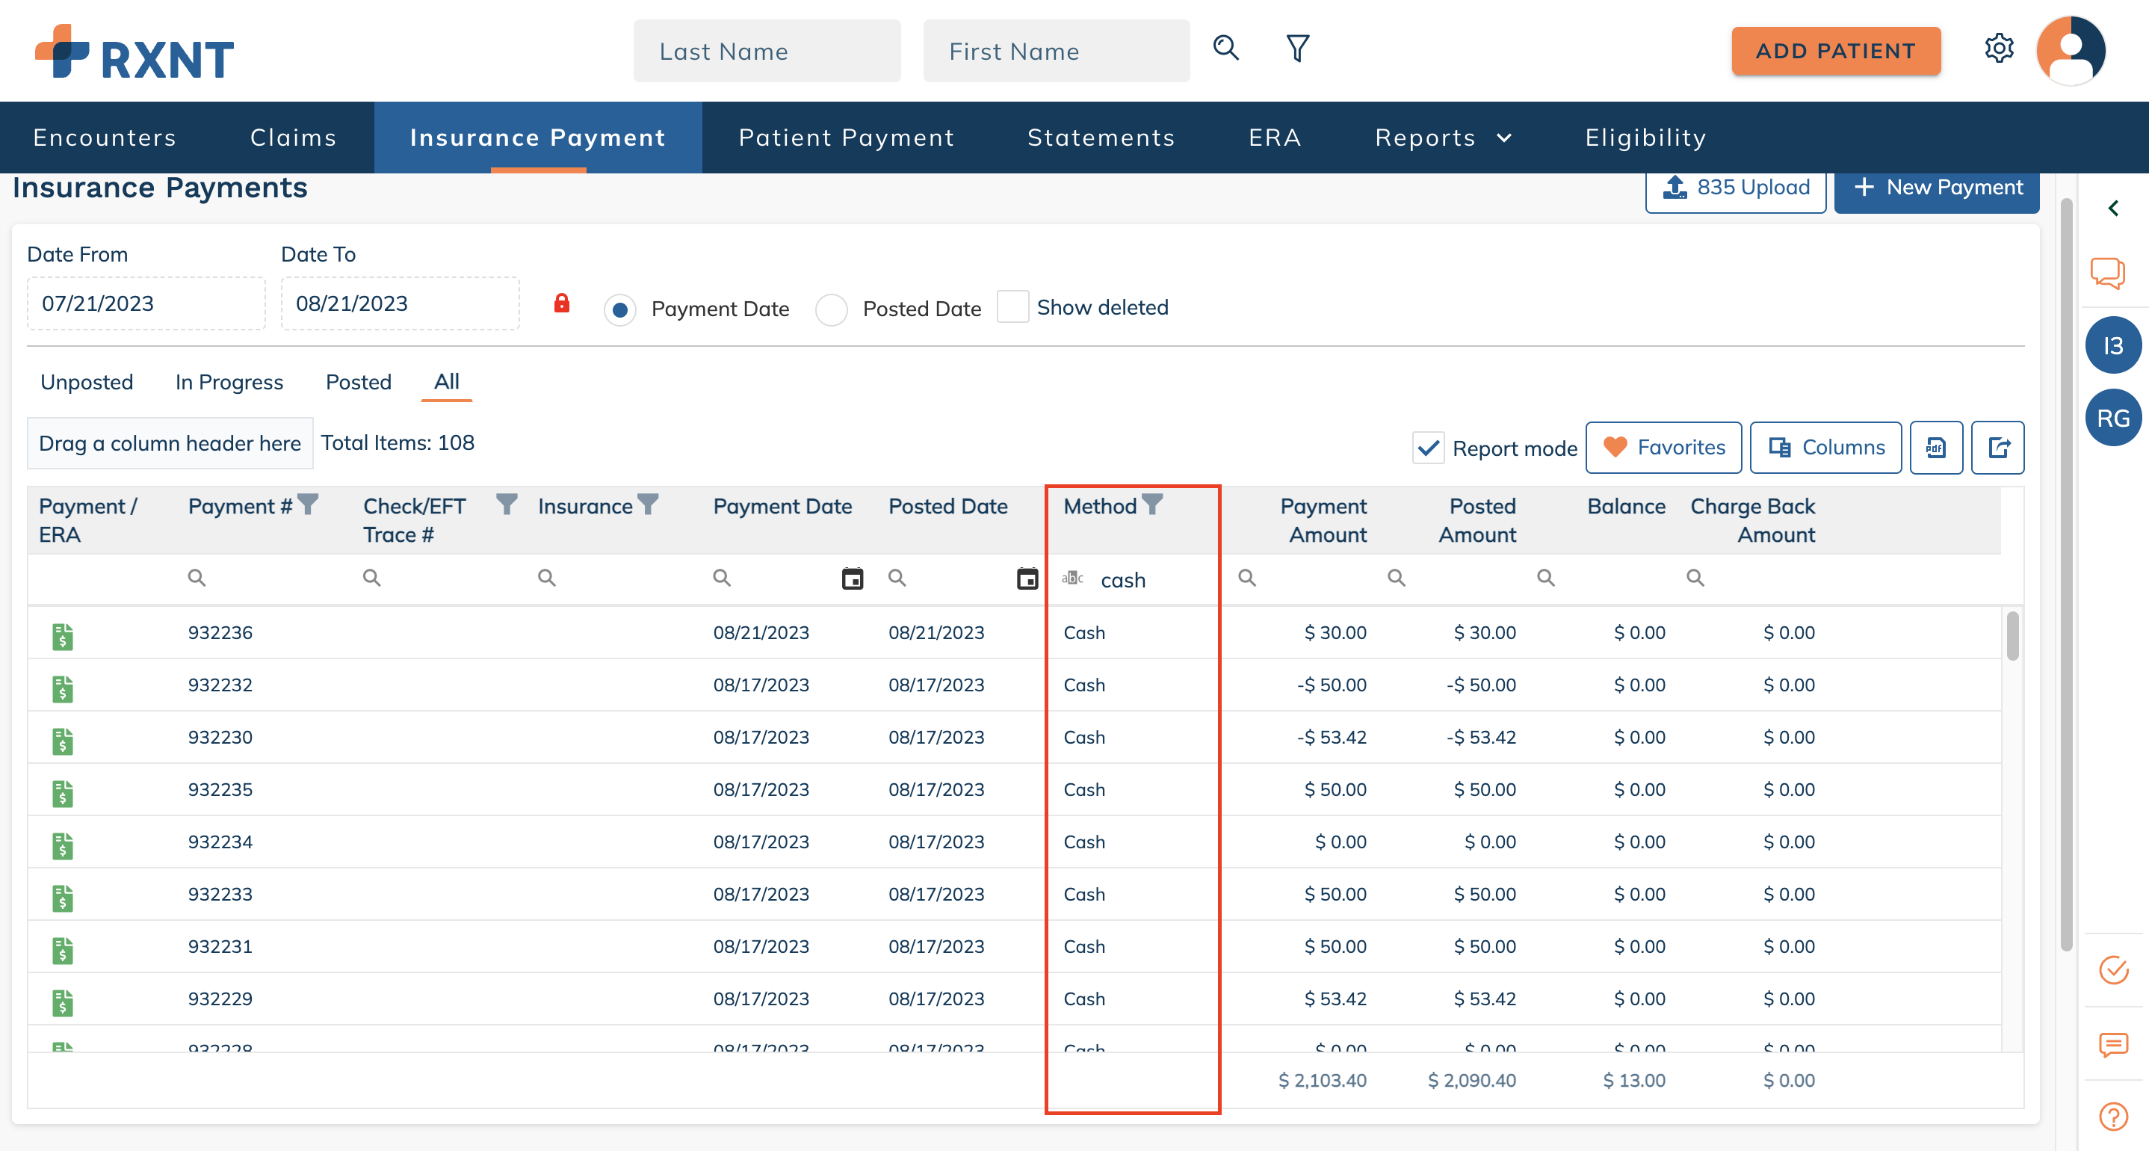Focus the Last Name search field

[x=767, y=51]
